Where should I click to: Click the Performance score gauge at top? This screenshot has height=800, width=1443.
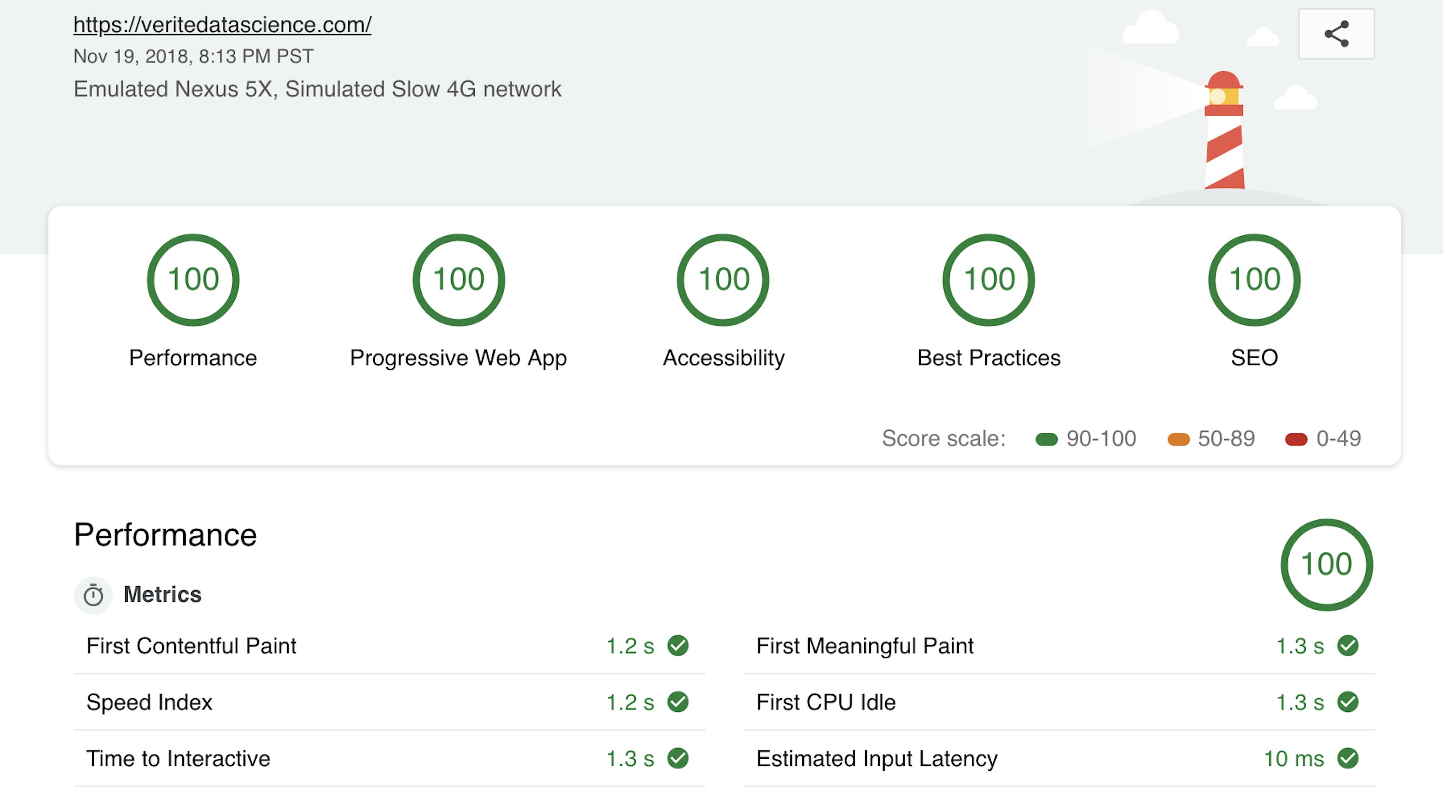point(193,279)
